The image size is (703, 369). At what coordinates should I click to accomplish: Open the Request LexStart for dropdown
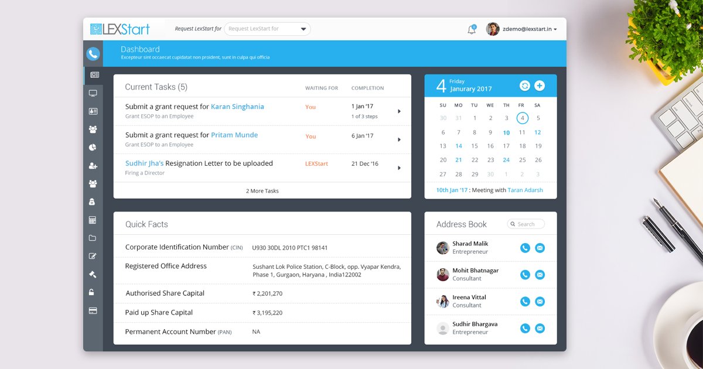(x=267, y=29)
